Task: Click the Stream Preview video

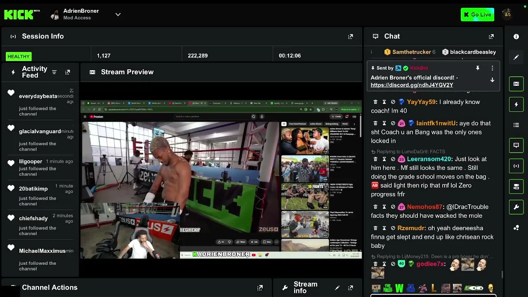Action: point(221,179)
